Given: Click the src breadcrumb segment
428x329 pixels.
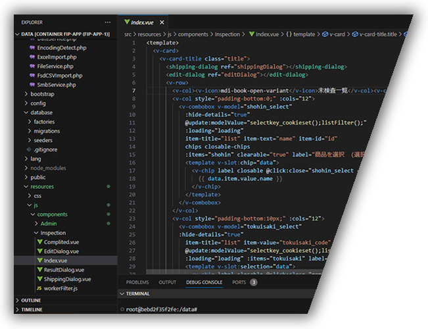Looking at the screenshot, I should tap(128, 34).
